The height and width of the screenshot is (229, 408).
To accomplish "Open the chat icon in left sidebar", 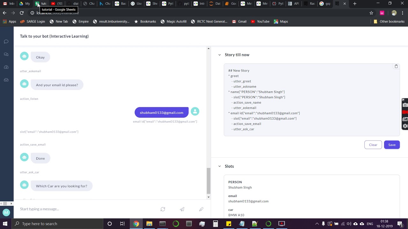I will pos(6,42).
